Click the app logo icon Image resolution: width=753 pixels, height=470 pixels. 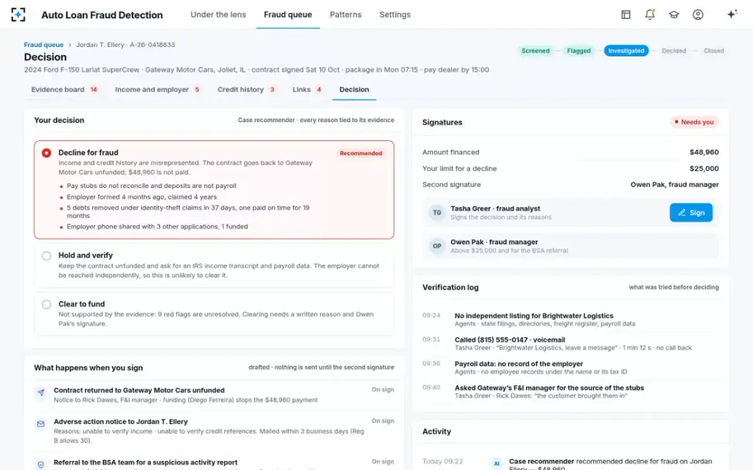[18, 14]
